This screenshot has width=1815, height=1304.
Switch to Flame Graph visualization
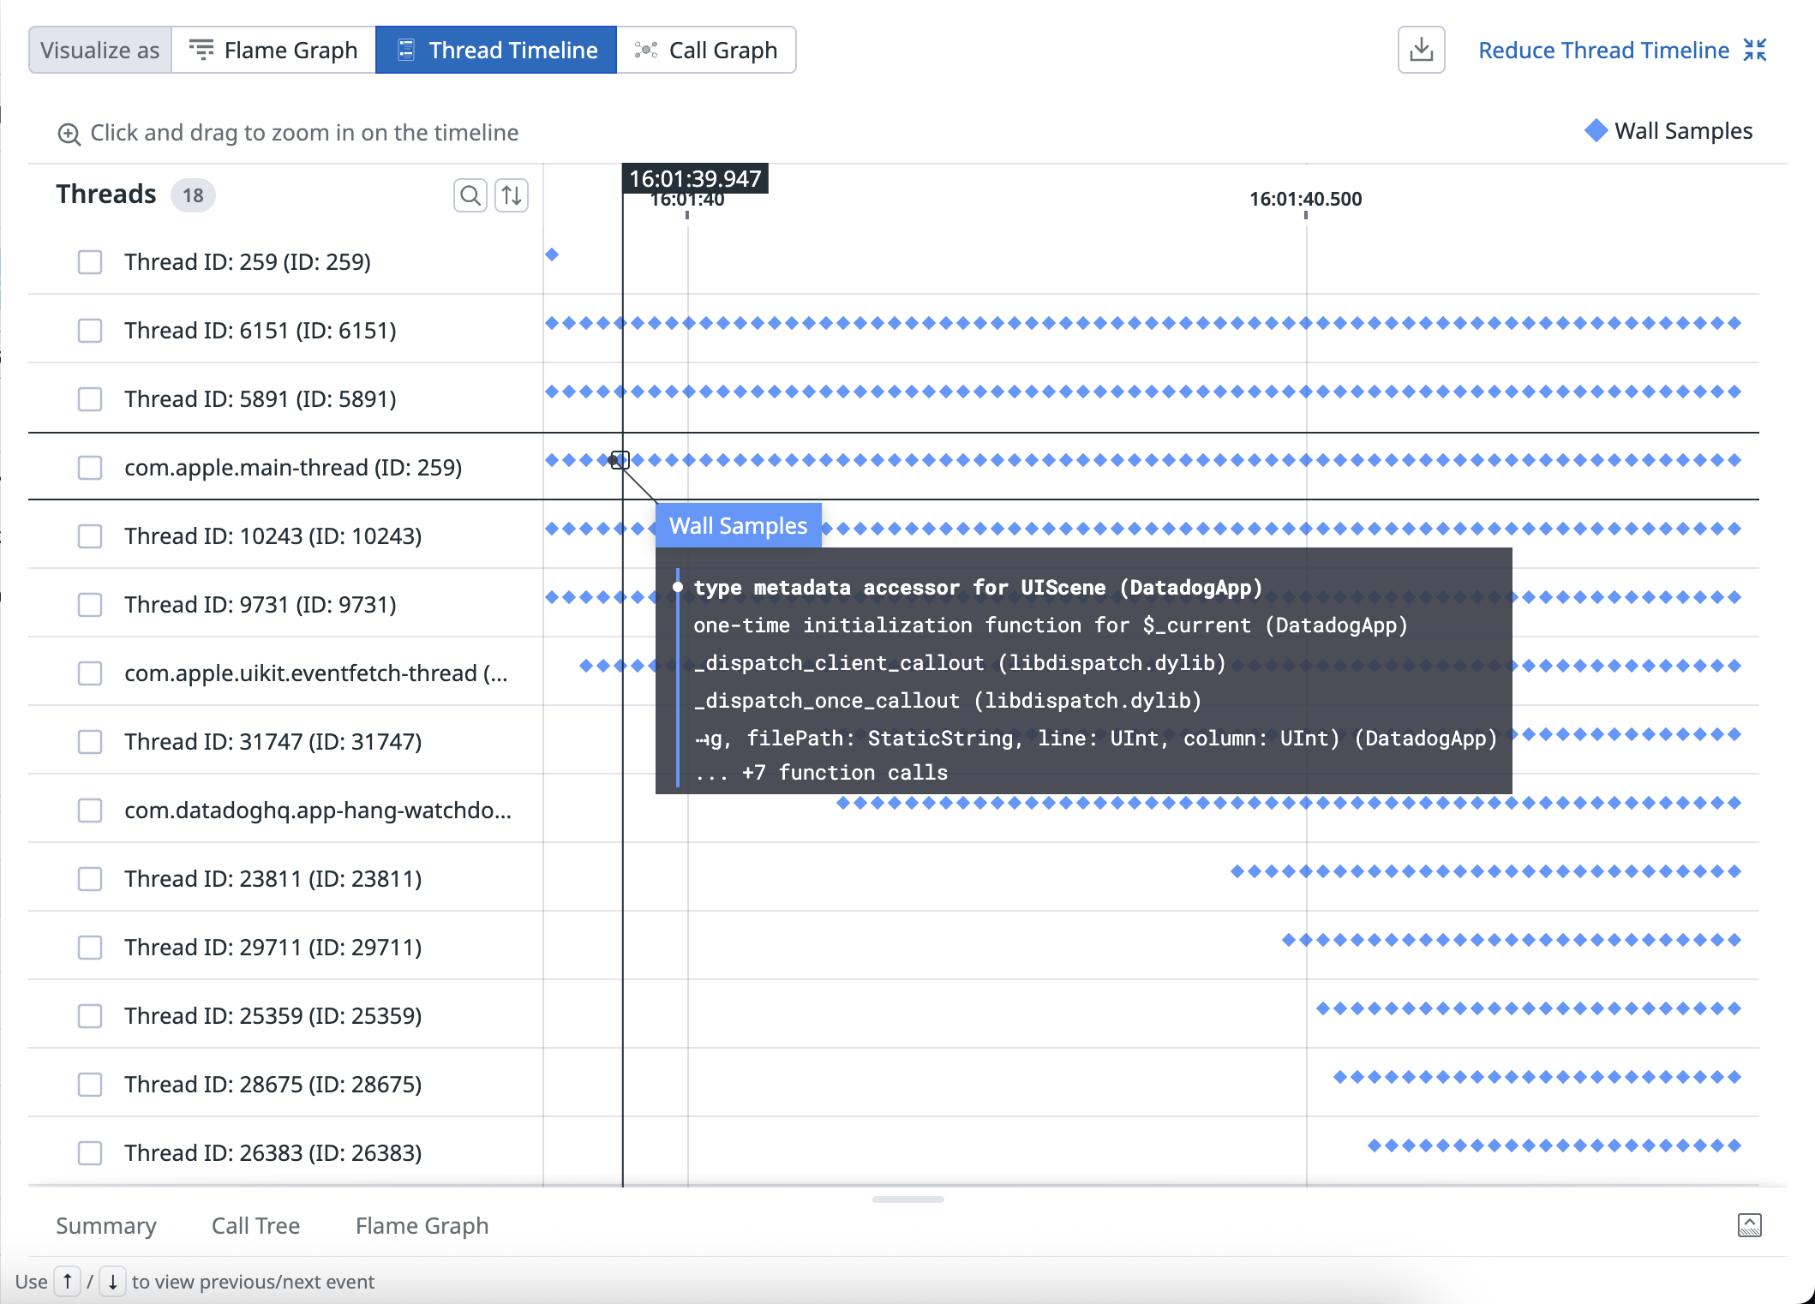[273, 50]
